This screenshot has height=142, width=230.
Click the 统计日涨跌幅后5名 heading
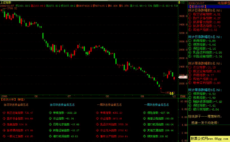pos(205,37)
